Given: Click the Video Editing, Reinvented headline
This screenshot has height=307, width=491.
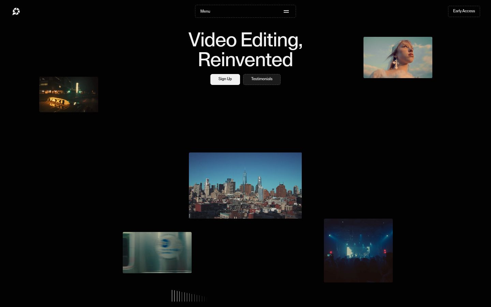Looking at the screenshot, I should pyautogui.click(x=245, y=50).
